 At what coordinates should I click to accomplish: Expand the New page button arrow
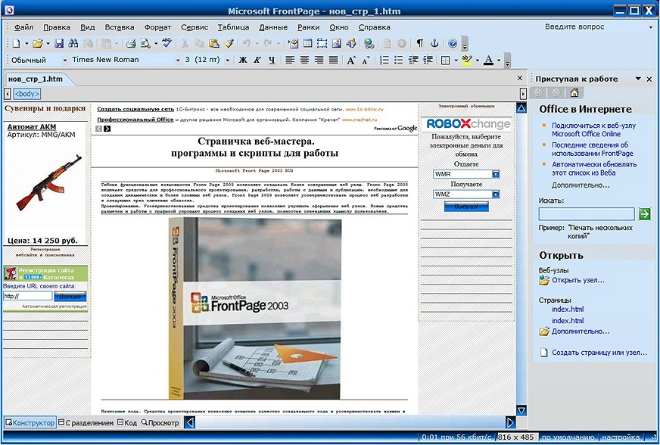coord(26,43)
